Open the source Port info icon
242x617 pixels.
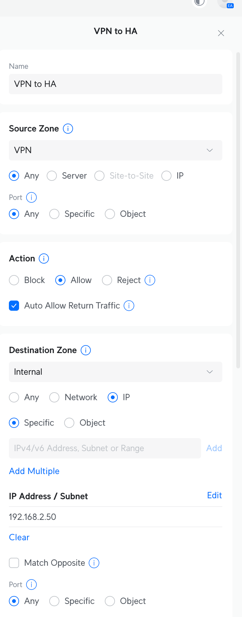point(31,197)
